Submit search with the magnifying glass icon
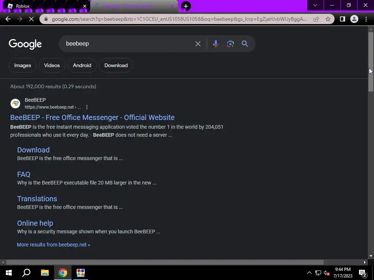This screenshot has height=280, width=374. (x=245, y=44)
